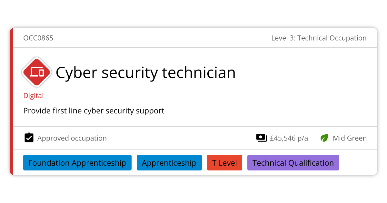Choose the red T Level tag

coord(224,163)
